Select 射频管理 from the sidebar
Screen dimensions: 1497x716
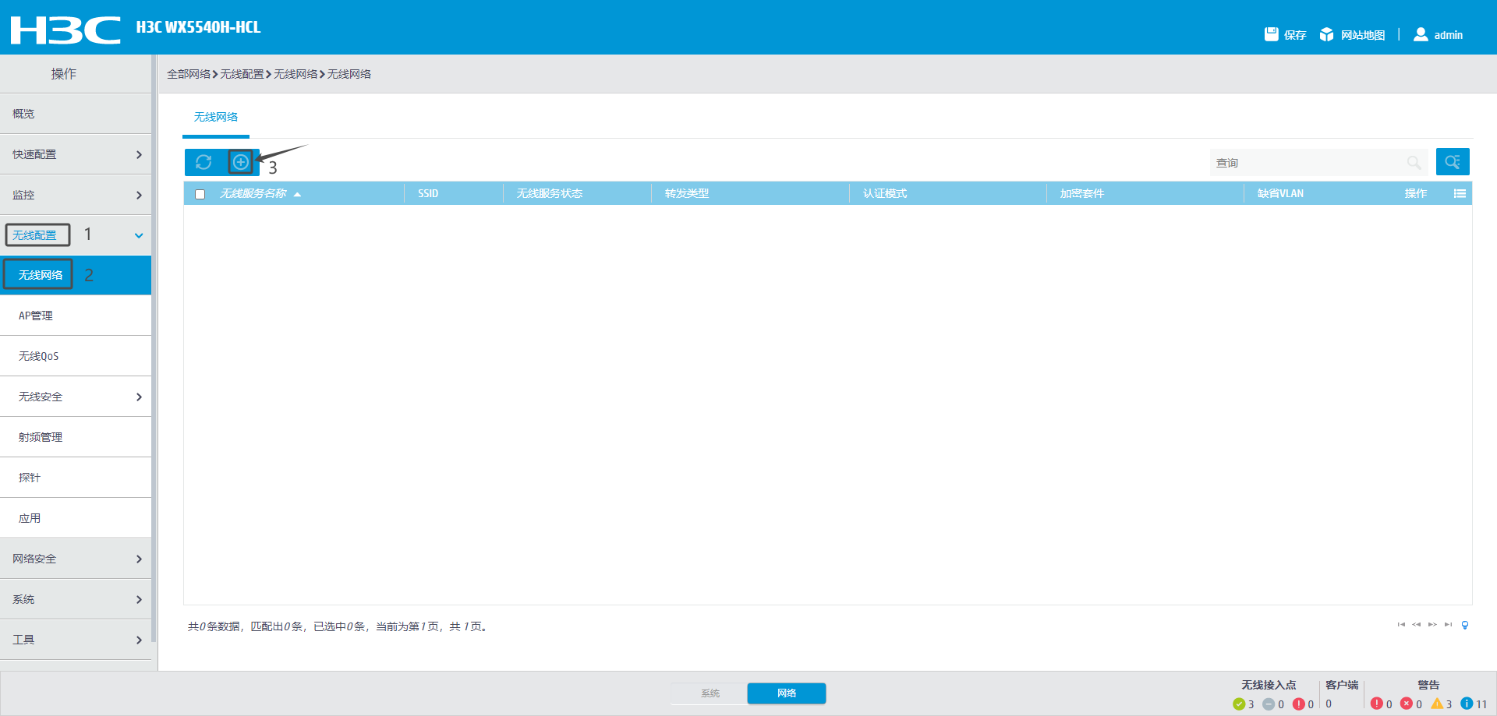point(41,437)
